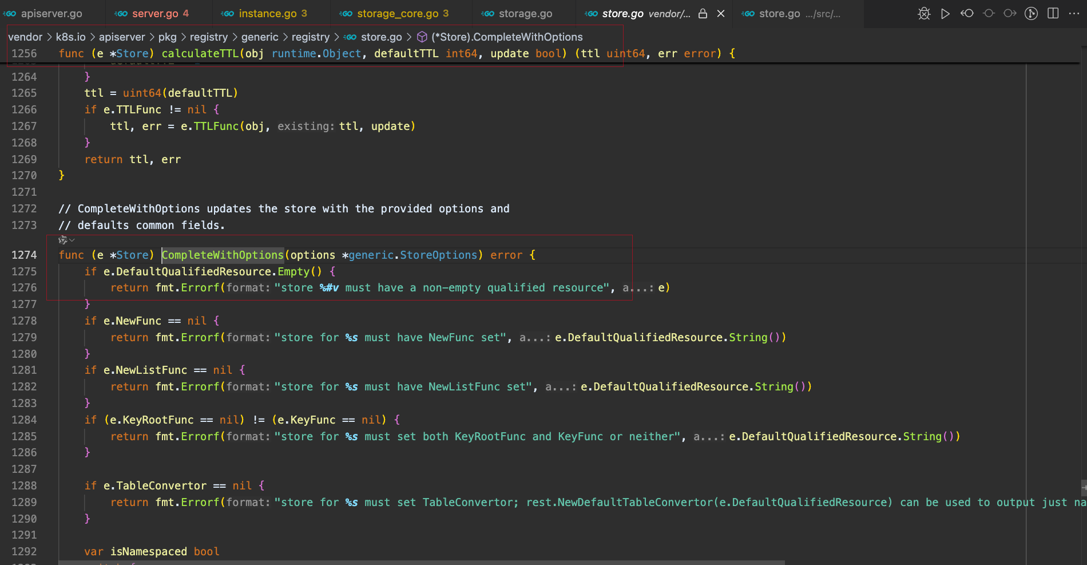Image resolution: width=1087 pixels, height=565 pixels.
Task: Open the pkg breadcrumb dropdown
Action: pos(167,37)
